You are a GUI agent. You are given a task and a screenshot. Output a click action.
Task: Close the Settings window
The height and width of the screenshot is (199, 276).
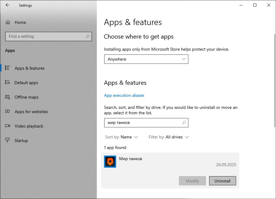pyautogui.click(x=268, y=5)
